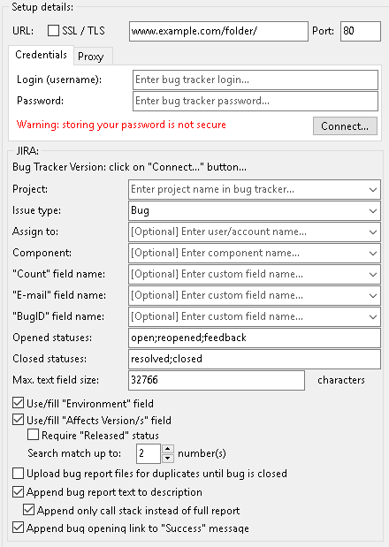Open the Assign to dropdown arrow
The image size is (389, 547).
372,232
